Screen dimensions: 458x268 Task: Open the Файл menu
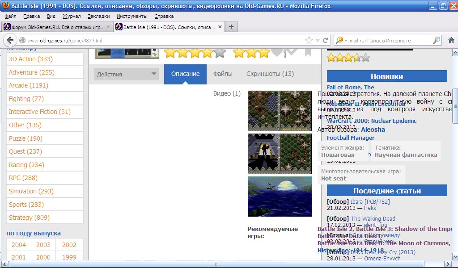pos(11,16)
